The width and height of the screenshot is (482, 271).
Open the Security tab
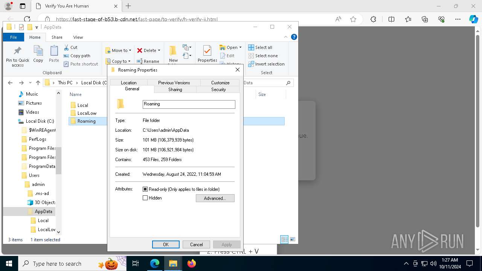[218, 90]
